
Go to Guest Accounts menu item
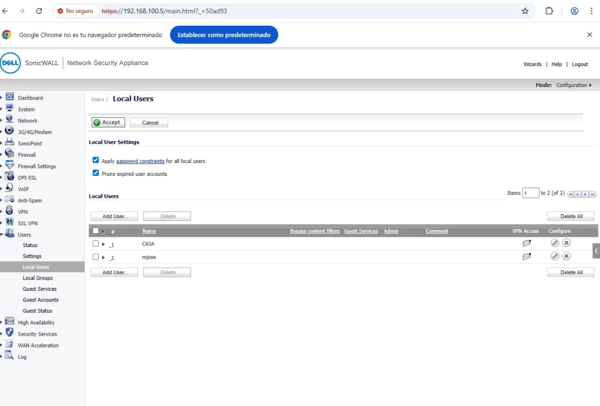point(40,300)
